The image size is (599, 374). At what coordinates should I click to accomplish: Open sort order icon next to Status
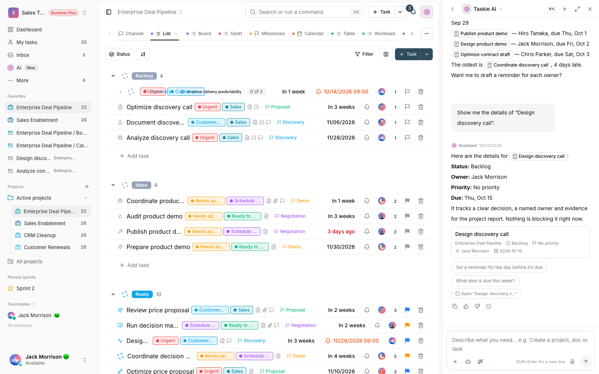[x=143, y=54]
